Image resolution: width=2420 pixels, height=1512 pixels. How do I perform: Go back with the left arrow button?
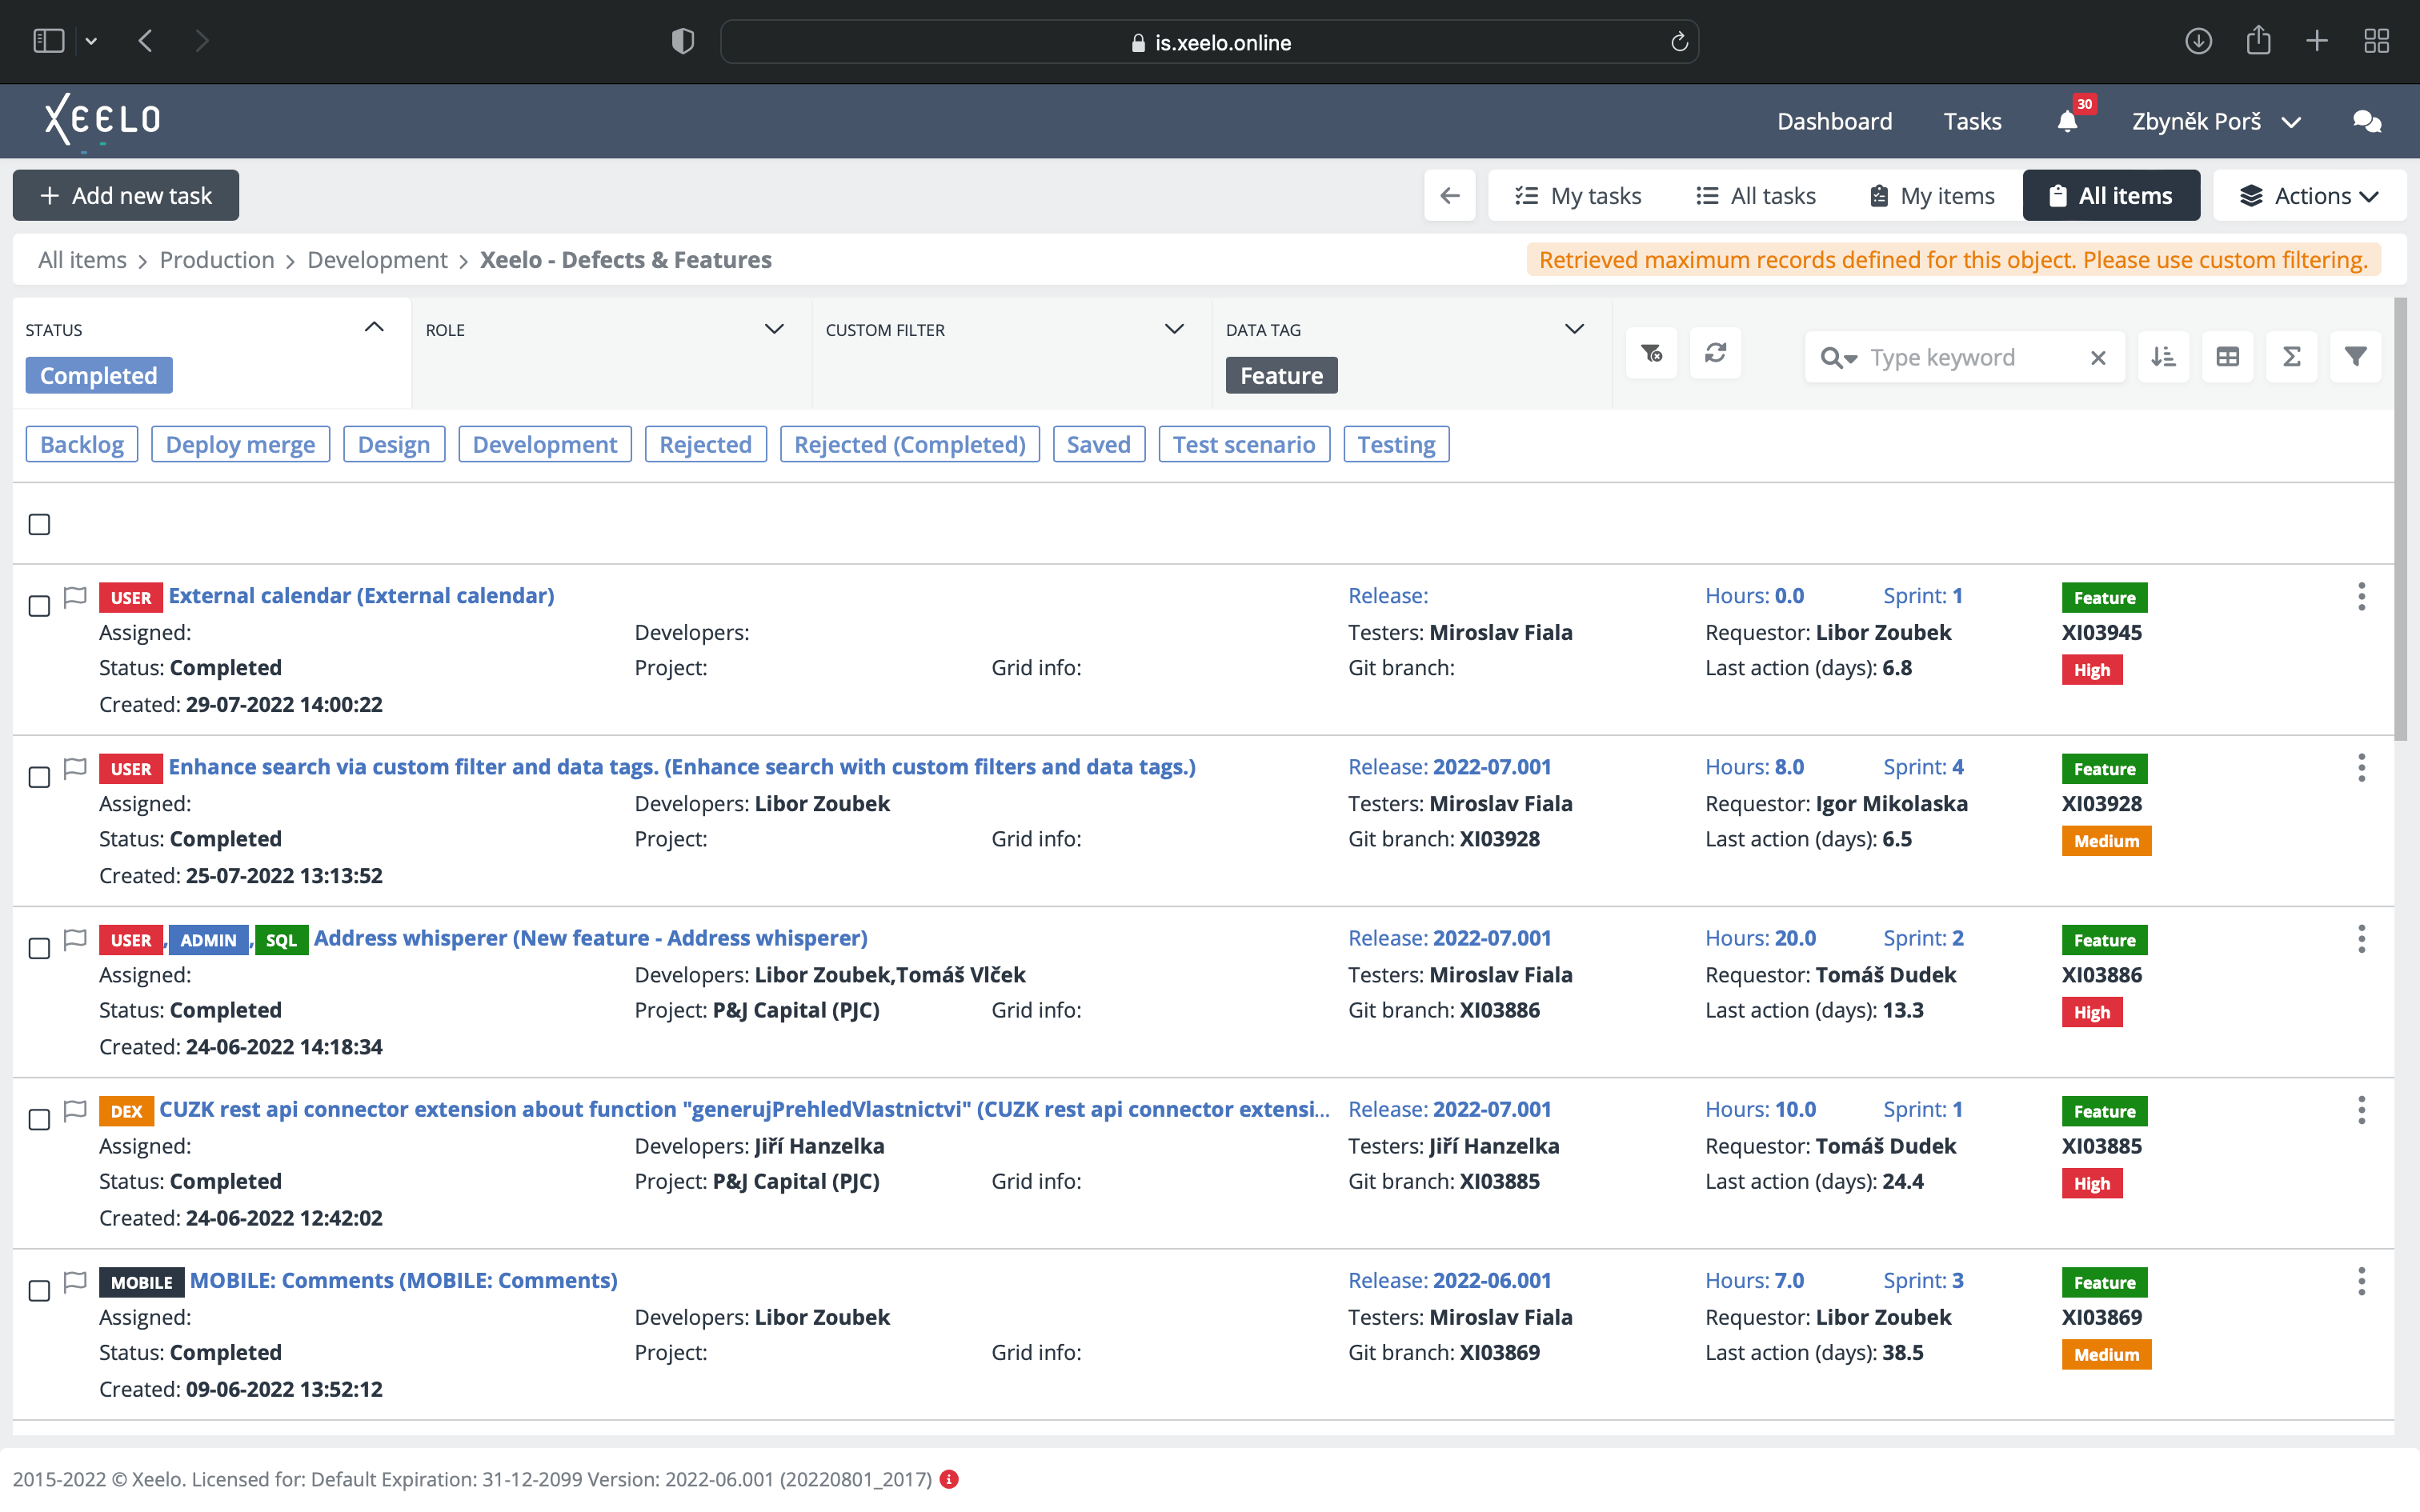[1450, 195]
